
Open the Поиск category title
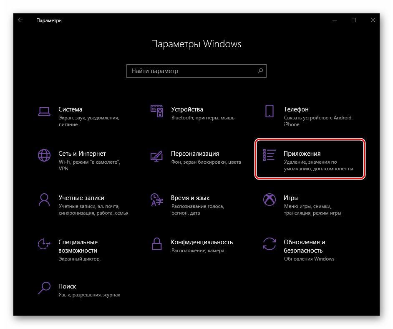67,286
